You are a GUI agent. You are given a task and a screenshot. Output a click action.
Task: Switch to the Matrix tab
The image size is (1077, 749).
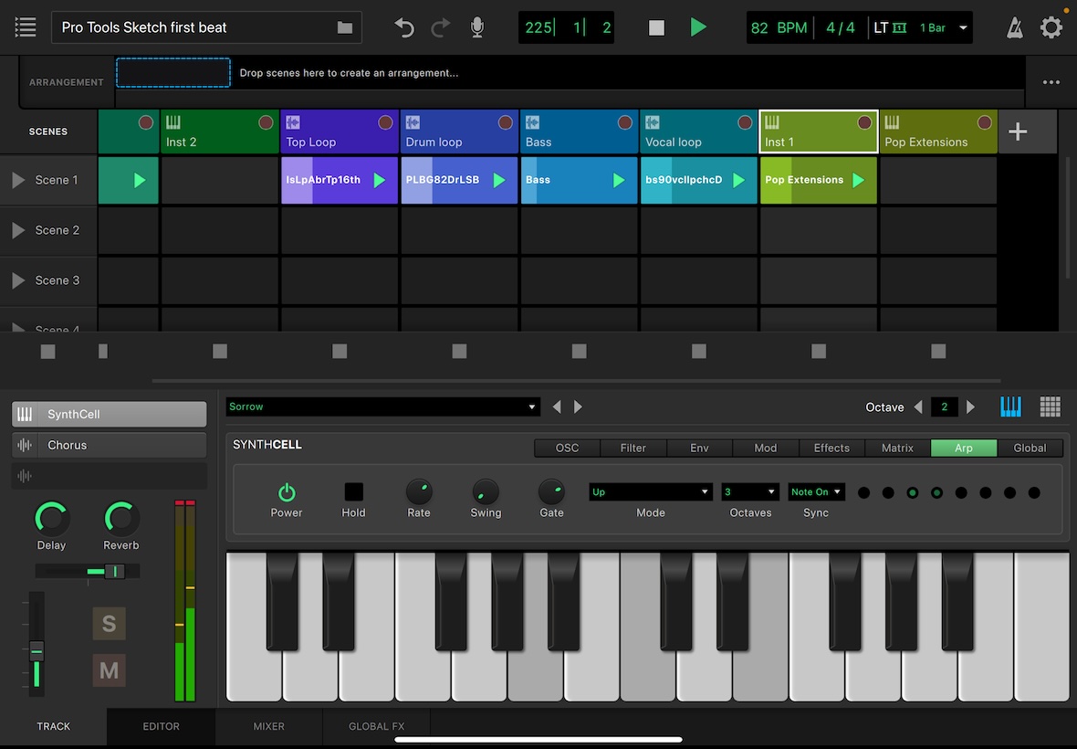(x=898, y=448)
